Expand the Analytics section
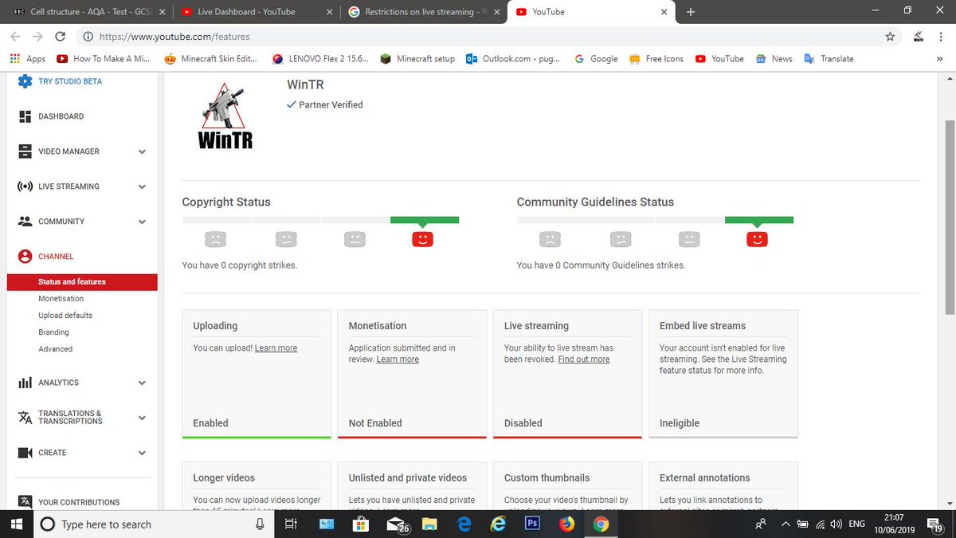The width and height of the screenshot is (956, 538). coord(142,383)
